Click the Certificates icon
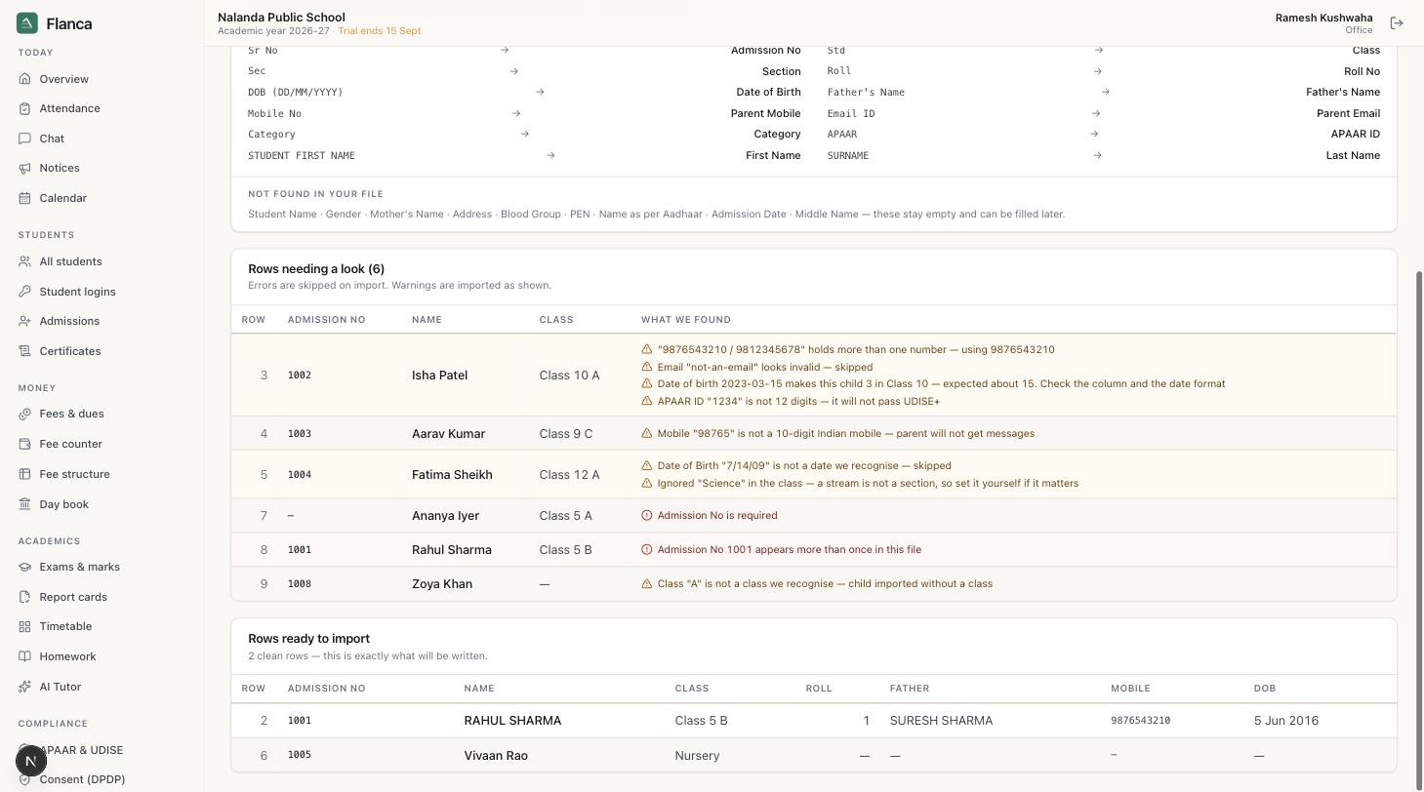The width and height of the screenshot is (1424, 792). pyautogui.click(x=25, y=351)
